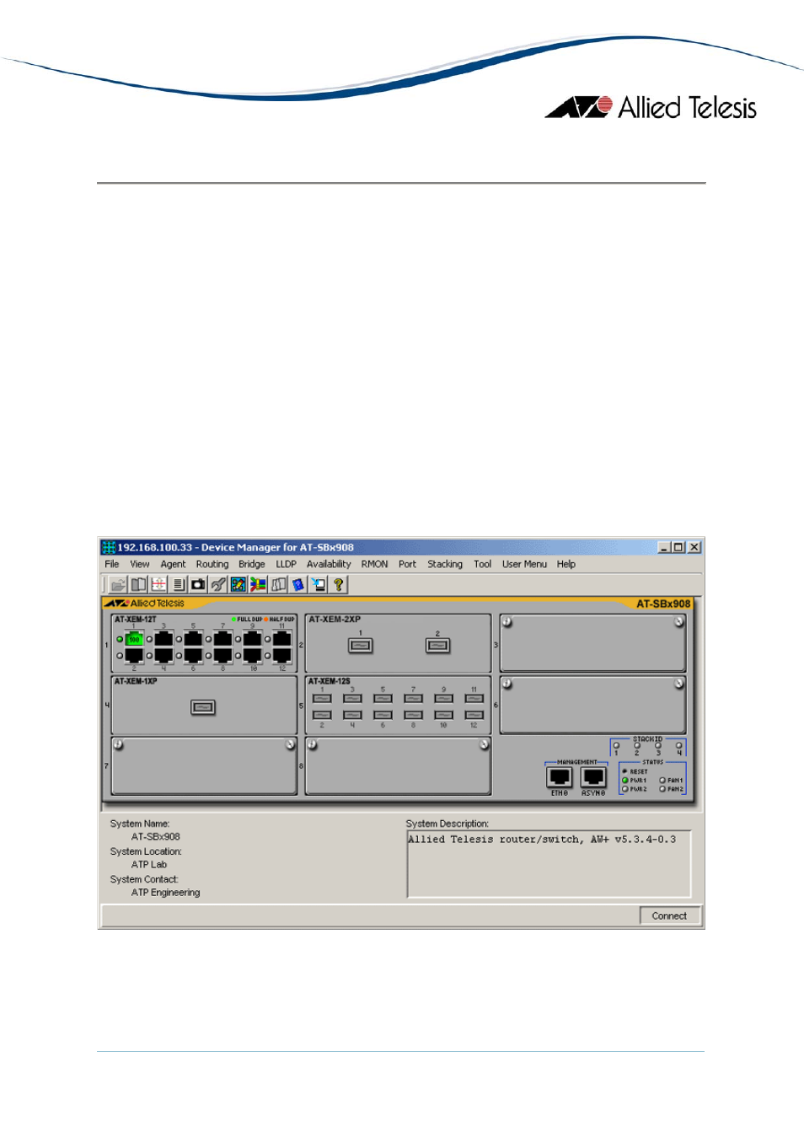Select SFP port 6 on AT-XEM-12S

point(383,715)
